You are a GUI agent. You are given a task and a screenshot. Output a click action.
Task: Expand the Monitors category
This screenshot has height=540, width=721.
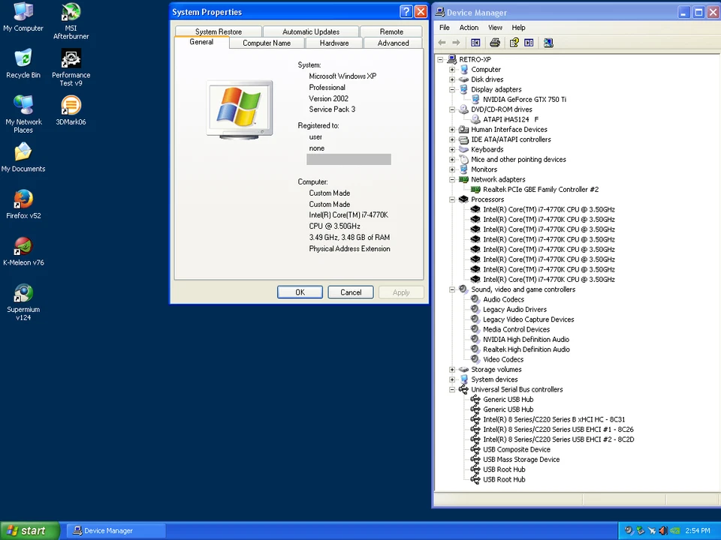(452, 169)
